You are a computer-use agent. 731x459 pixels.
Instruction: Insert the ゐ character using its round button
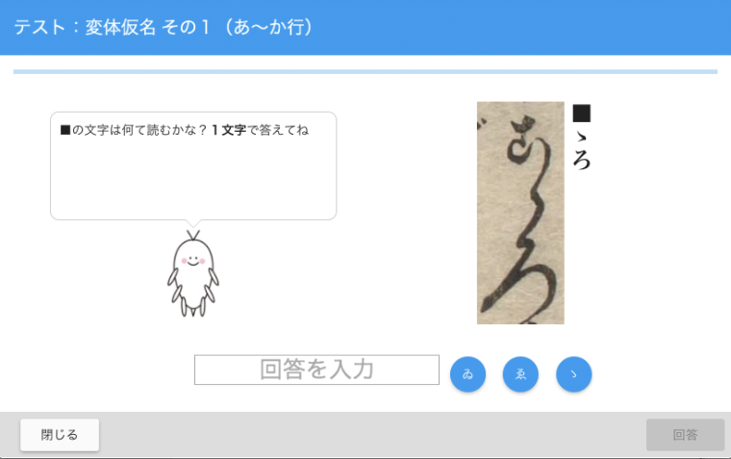pyautogui.click(x=467, y=374)
